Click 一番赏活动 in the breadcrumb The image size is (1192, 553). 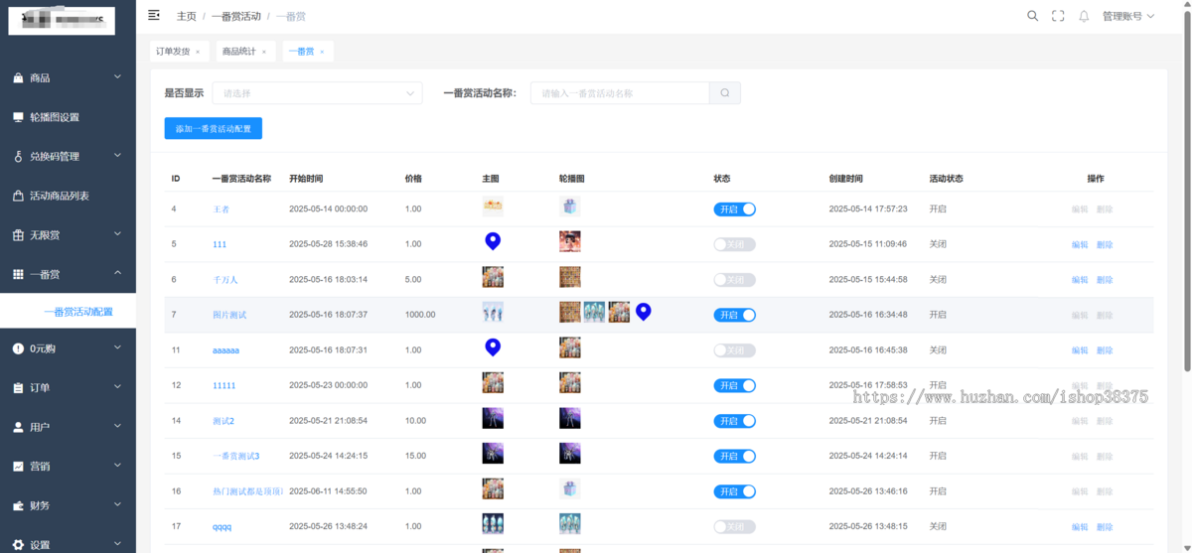pos(235,17)
